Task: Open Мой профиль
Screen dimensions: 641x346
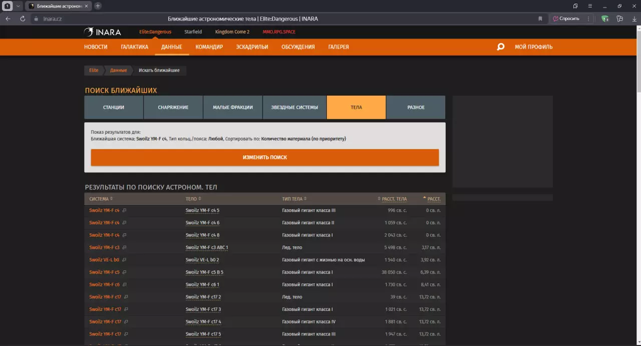Action: pyautogui.click(x=534, y=47)
